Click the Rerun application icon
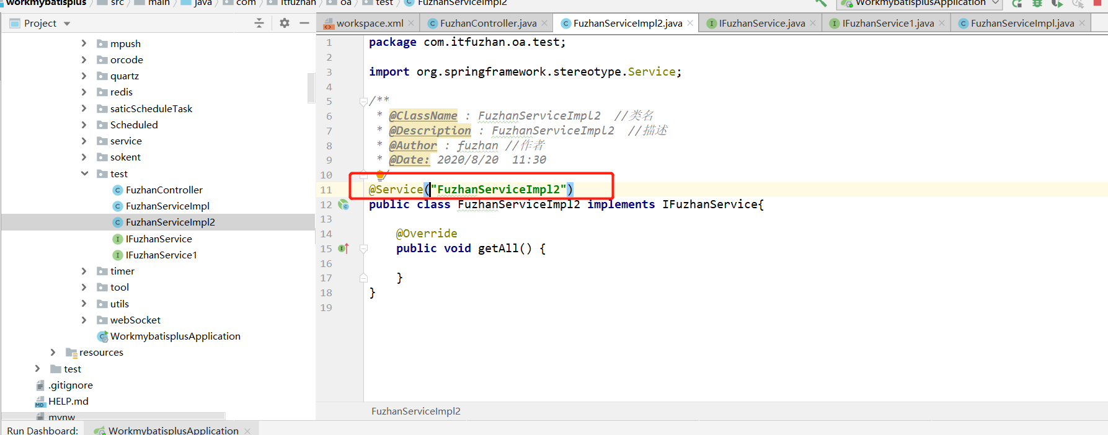This screenshot has width=1108, height=435. pyautogui.click(x=1017, y=3)
